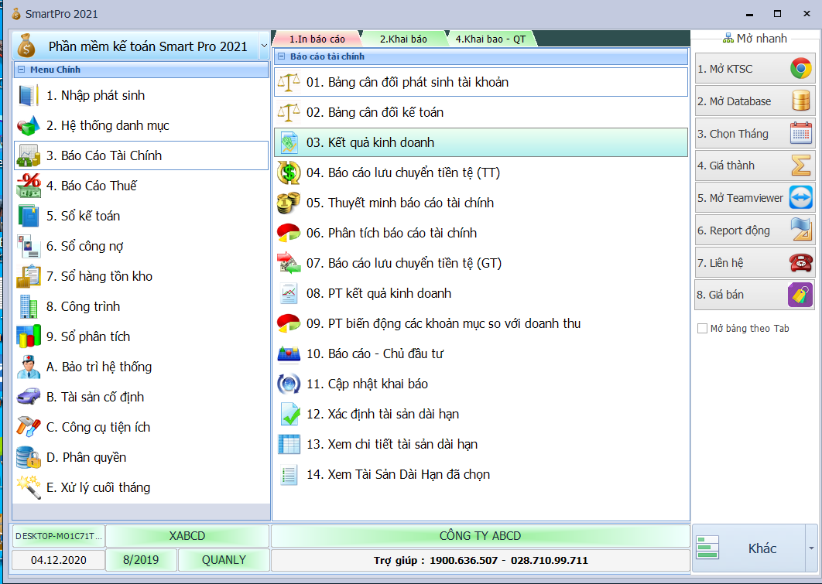Click the dollar cycle icon for Báo cáo lưu chuyển tiền tệ (TT)
The width and height of the screenshot is (822, 584).
(289, 172)
